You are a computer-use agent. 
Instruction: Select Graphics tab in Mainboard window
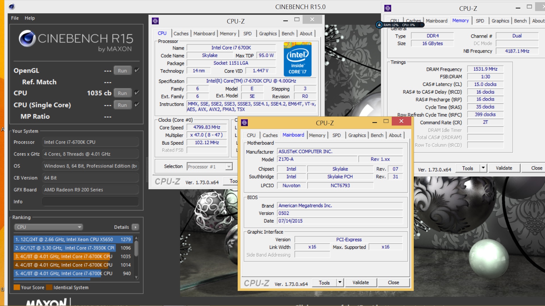pos(357,135)
